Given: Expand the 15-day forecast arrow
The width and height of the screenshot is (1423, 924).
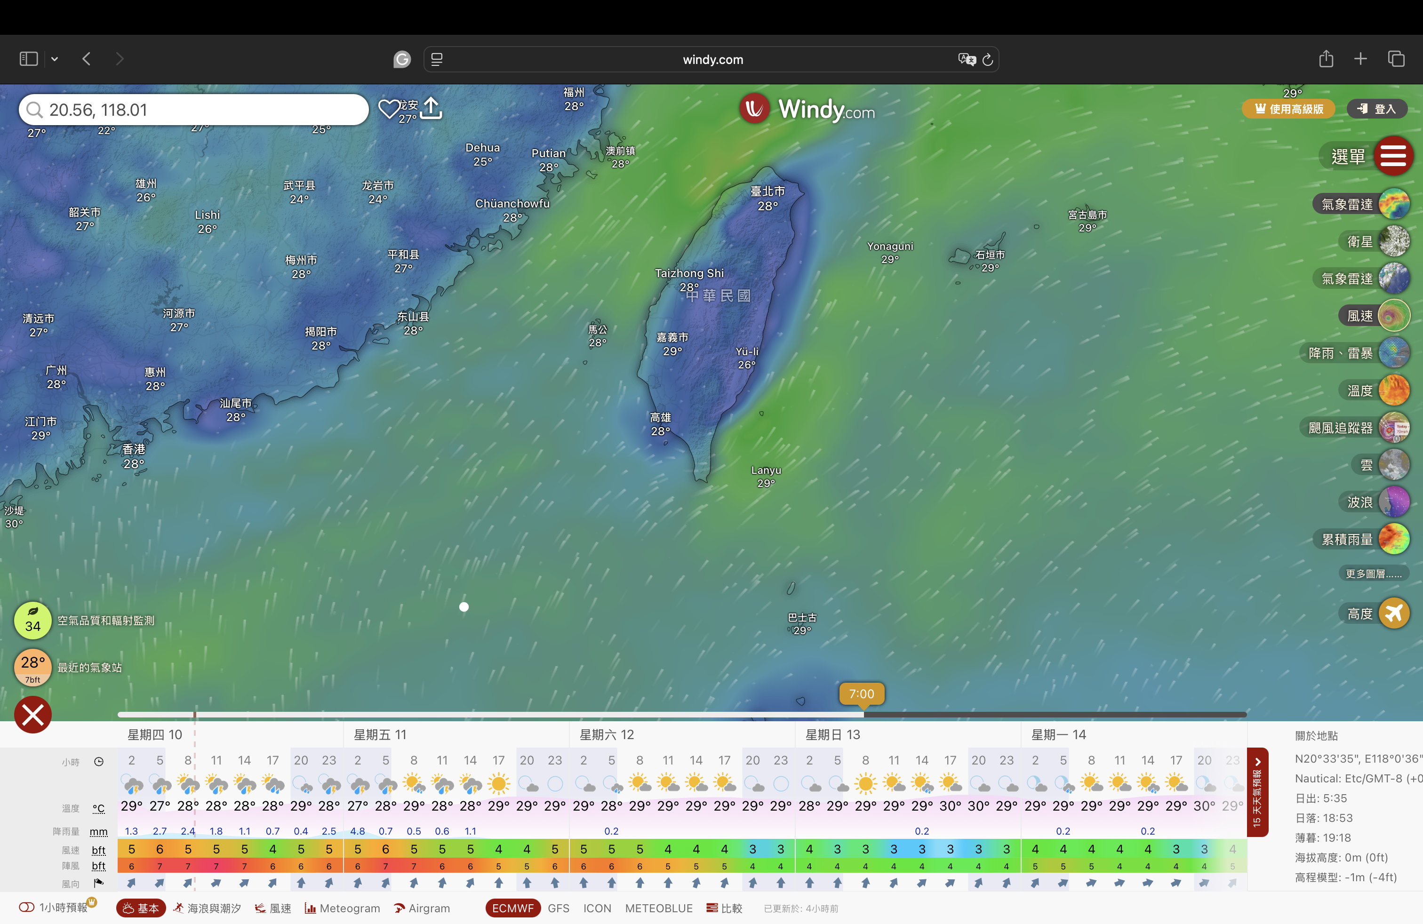Looking at the screenshot, I should pos(1257,762).
